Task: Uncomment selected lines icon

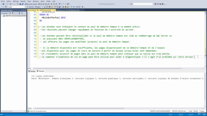Action: 74,7
